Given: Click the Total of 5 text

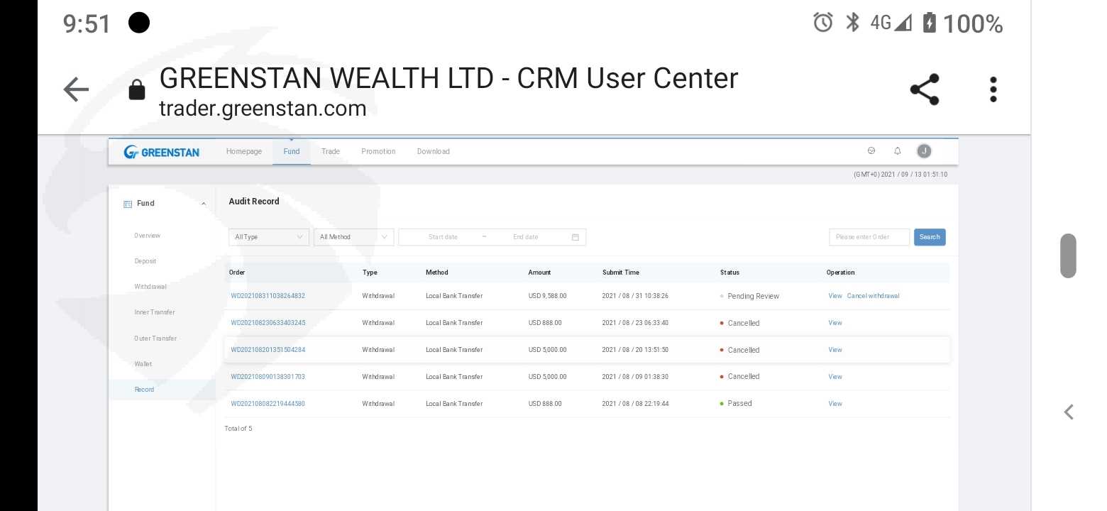Looking at the screenshot, I should pos(238,429).
